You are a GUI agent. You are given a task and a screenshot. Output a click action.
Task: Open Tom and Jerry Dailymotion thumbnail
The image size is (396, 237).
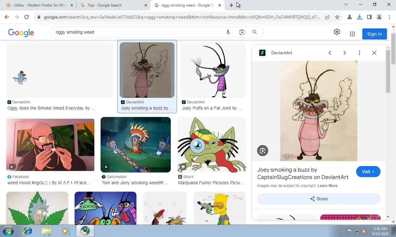tap(136, 145)
